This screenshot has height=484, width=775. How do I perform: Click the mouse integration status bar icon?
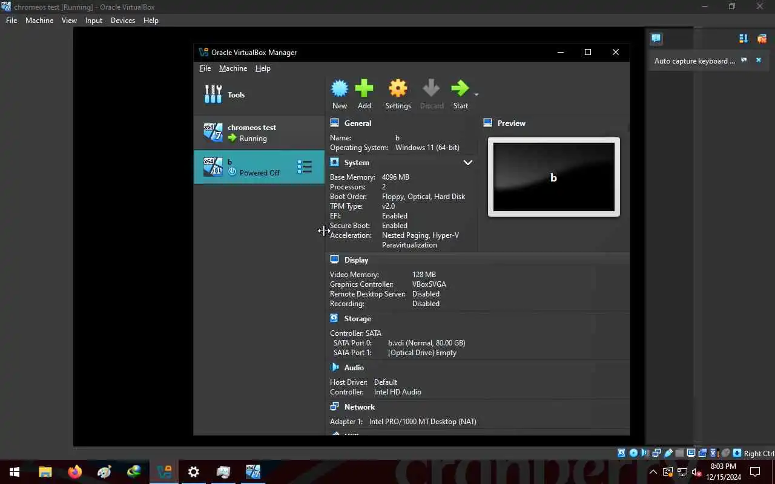725,453
